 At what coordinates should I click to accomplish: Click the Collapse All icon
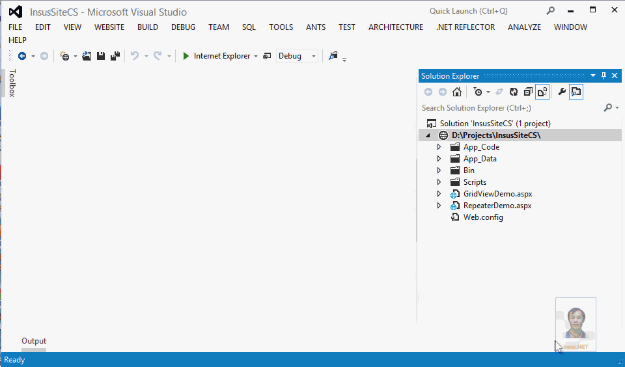(528, 92)
